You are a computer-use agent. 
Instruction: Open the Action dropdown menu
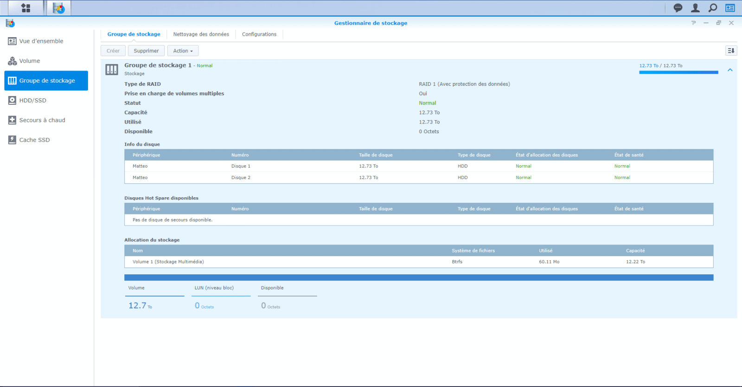pos(183,51)
